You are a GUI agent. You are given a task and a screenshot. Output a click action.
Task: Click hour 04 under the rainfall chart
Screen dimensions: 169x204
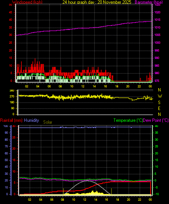41,200
